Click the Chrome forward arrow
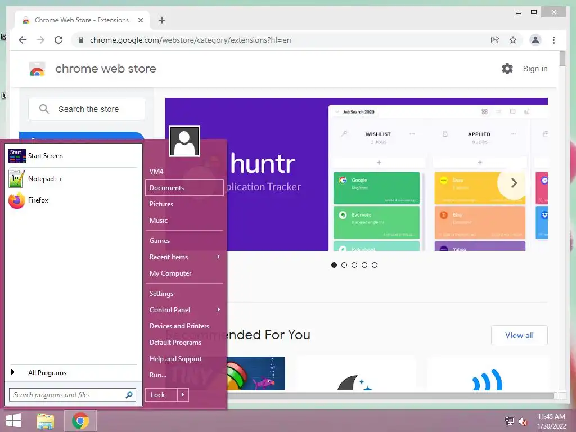The image size is (576, 432). [x=40, y=40]
